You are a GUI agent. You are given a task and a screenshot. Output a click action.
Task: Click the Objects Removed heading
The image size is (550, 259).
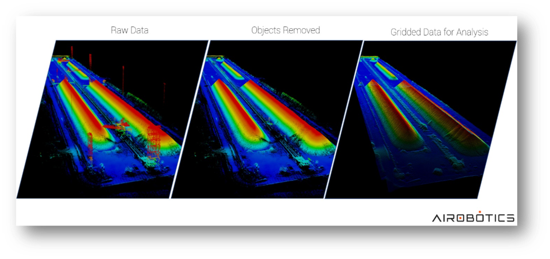click(x=285, y=30)
